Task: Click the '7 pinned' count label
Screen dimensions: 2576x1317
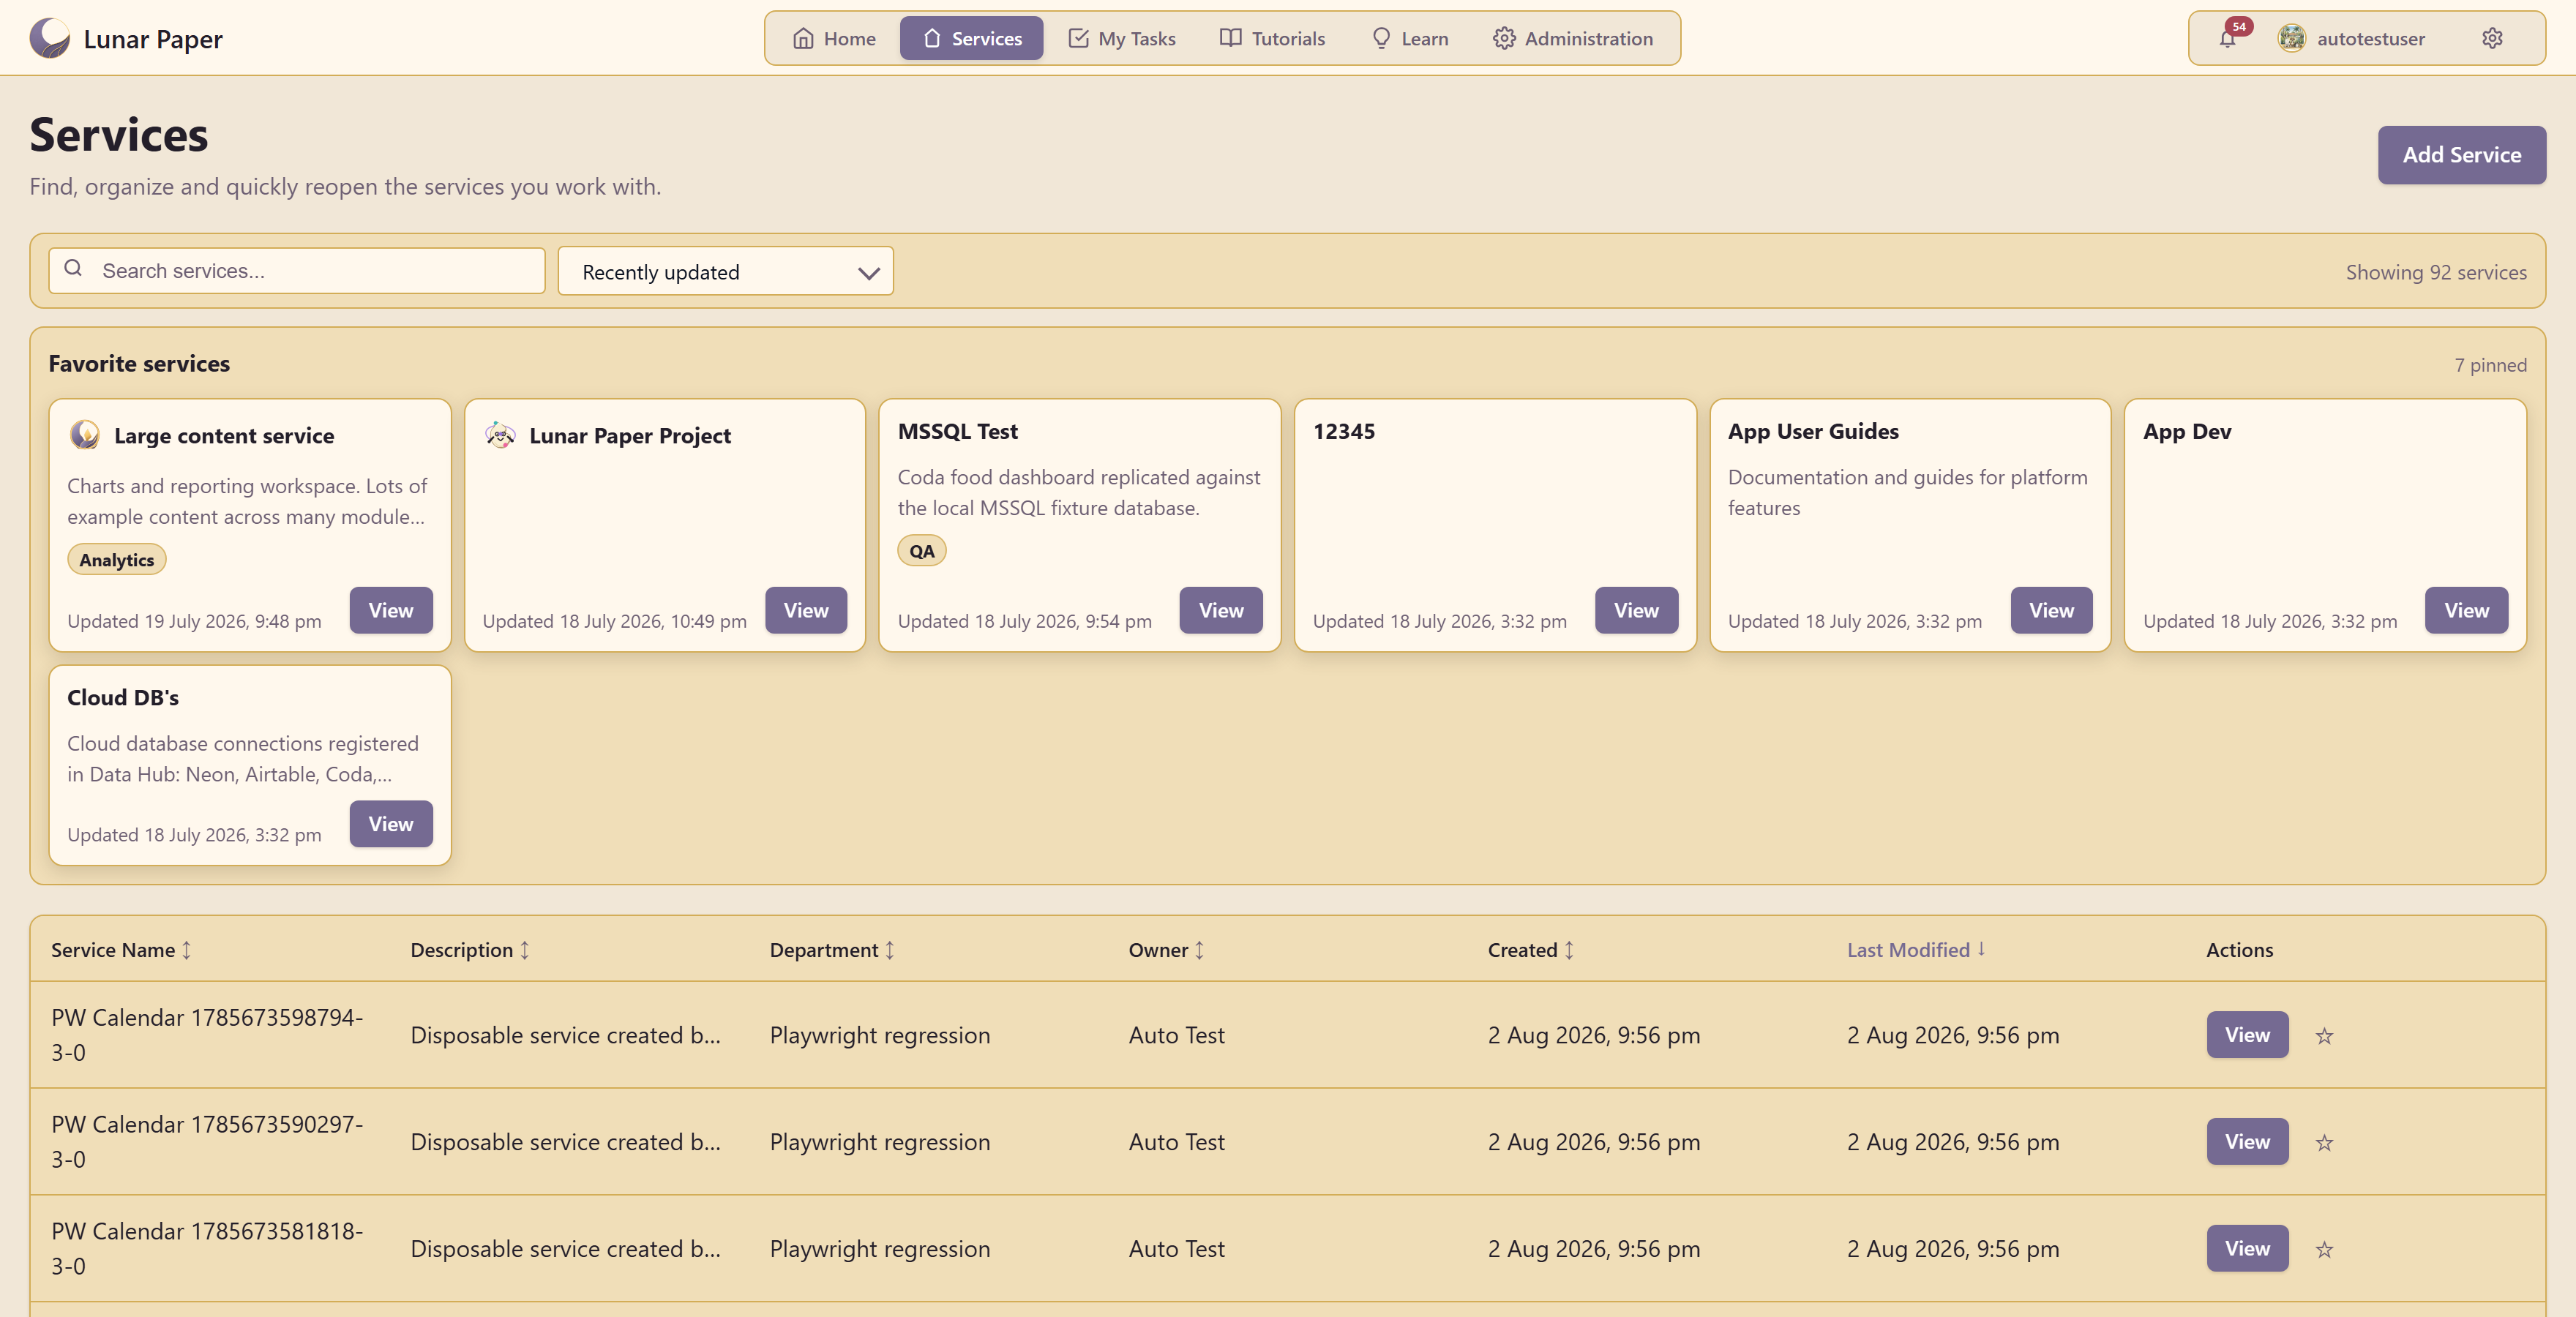Action: point(2490,365)
